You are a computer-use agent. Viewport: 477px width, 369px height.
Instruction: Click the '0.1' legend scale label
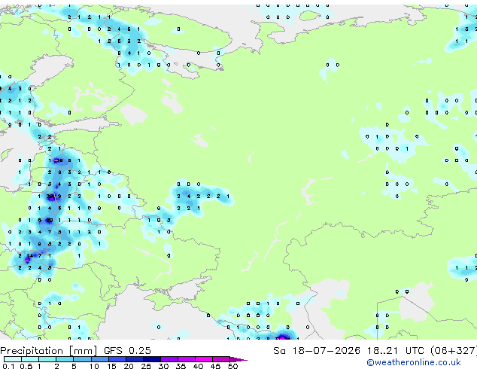coord(8,366)
